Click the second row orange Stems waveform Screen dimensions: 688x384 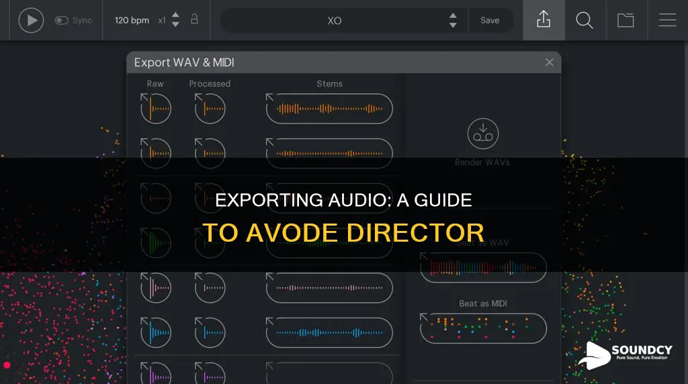pos(329,153)
